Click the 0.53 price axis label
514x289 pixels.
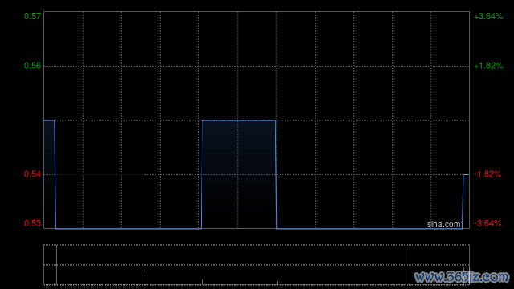pos(32,223)
